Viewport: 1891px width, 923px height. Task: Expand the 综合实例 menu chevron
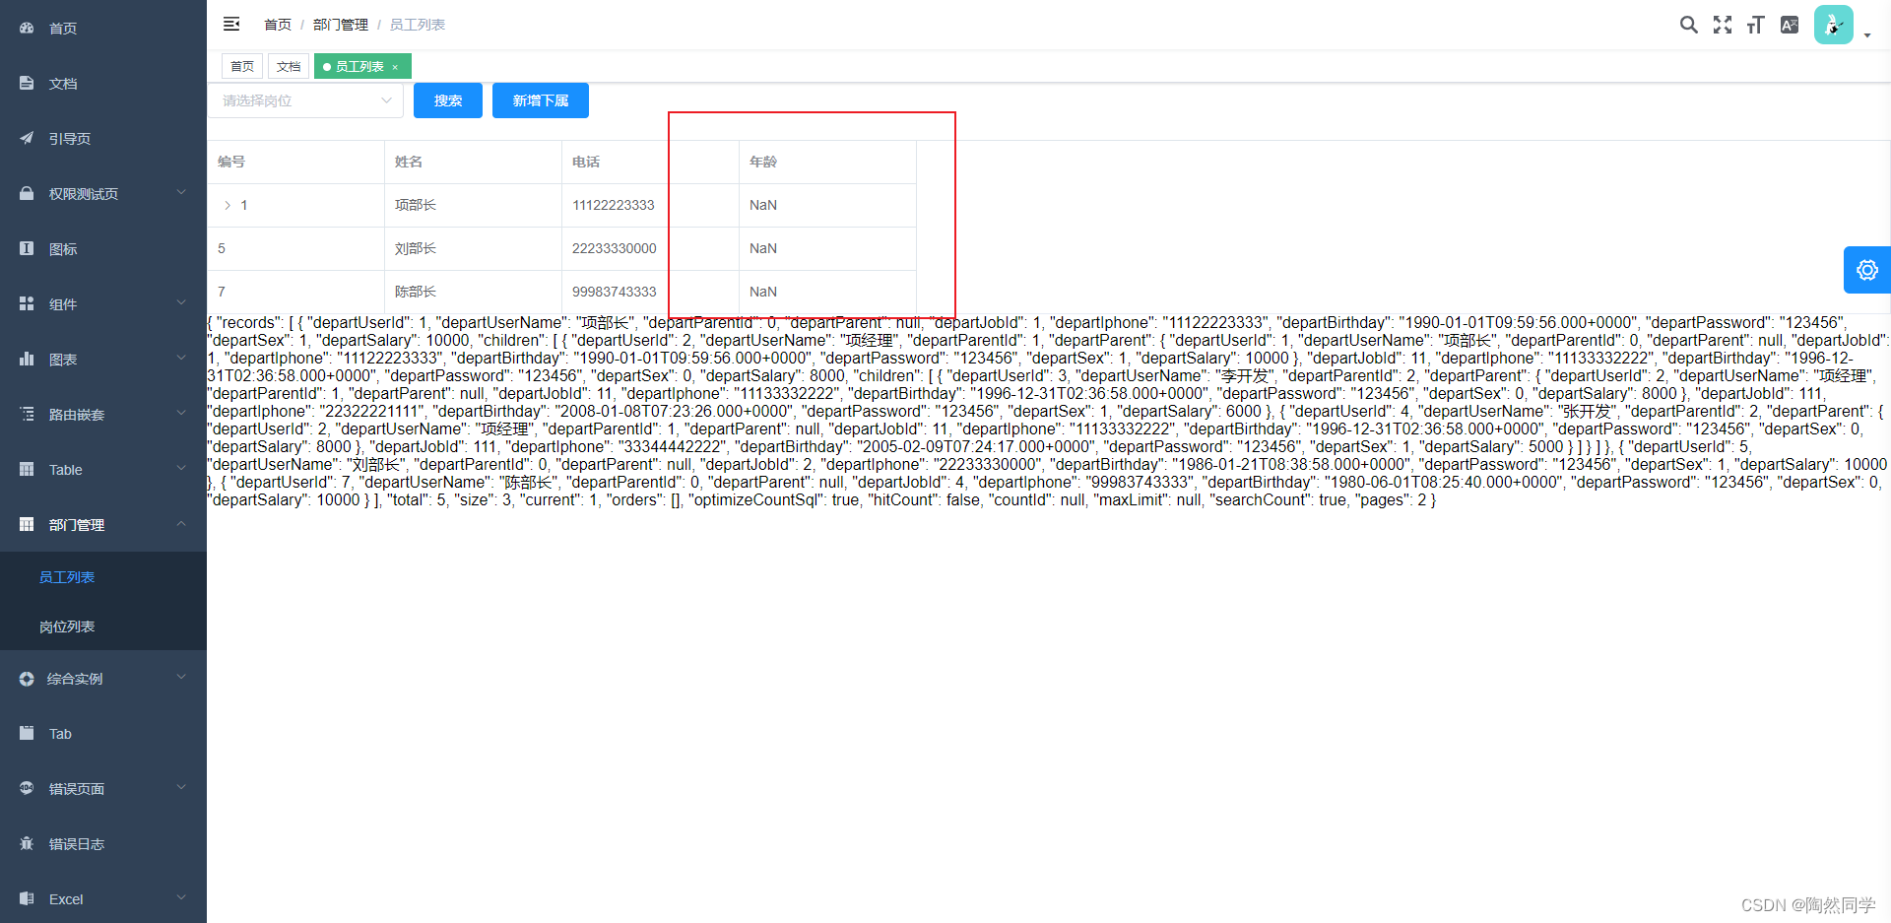click(181, 677)
